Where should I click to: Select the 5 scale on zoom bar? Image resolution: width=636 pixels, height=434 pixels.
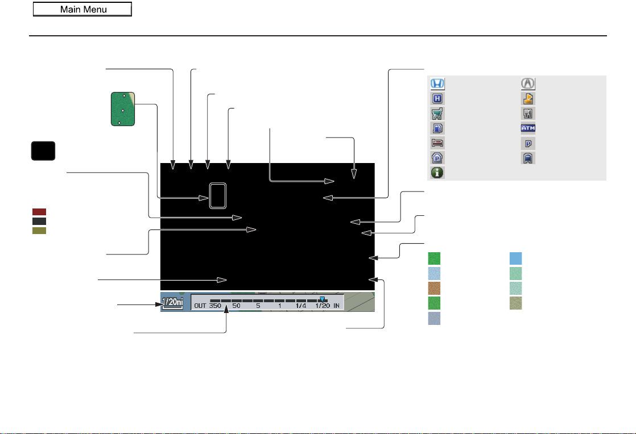(258, 306)
